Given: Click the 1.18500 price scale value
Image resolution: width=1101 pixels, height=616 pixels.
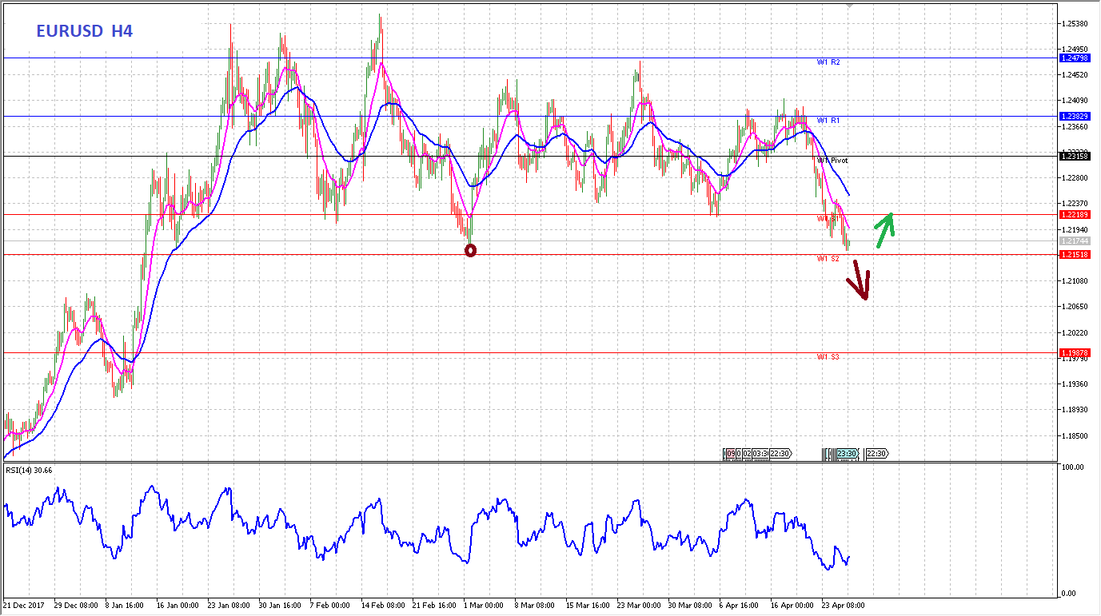Looking at the screenshot, I should pyautogui.click(x=1075, y=436).
